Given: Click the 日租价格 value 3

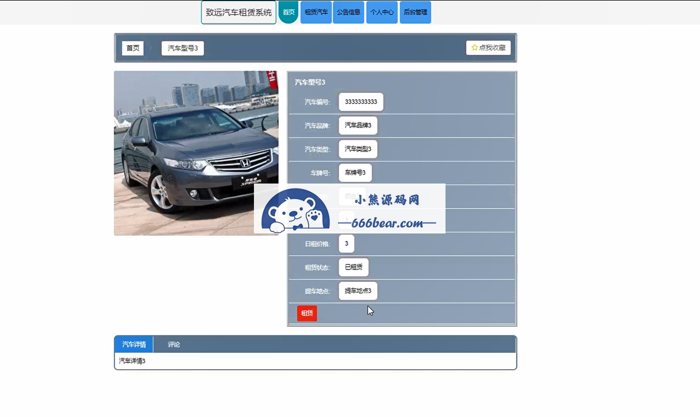Looking at the screenshot, I should [x=347, y=244].
